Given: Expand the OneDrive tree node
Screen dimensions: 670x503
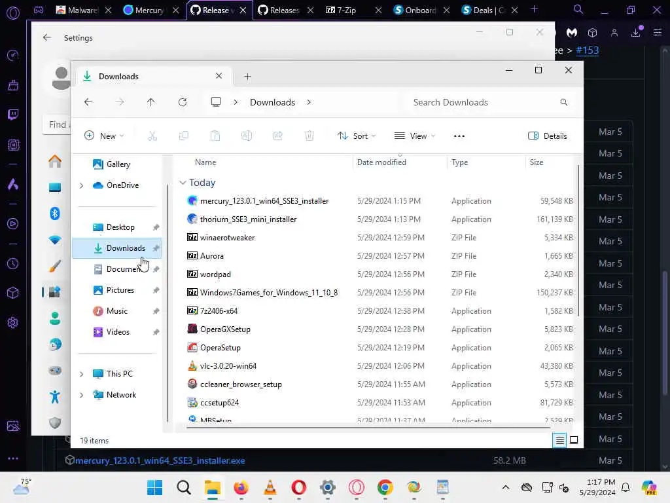Looking at the screenshot, I should point(81,185).
